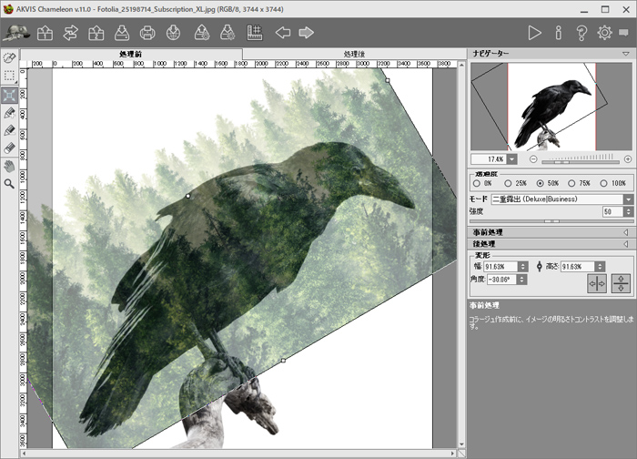Open the AKVIS home page logo icon
Screen dimensions: 637x459
pos(16,33)
